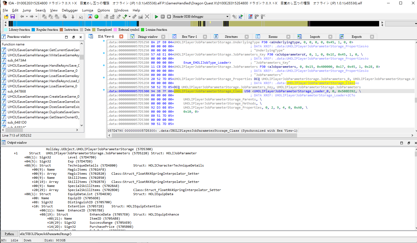417x243 pixels.
Task: Click the Regular function legend swatch
Action: point(33,30)
